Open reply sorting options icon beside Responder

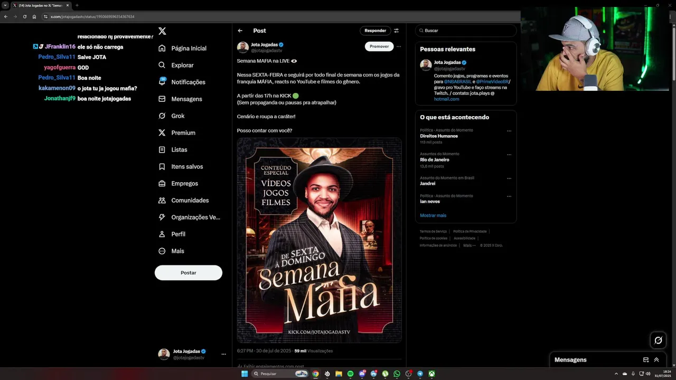397,31
